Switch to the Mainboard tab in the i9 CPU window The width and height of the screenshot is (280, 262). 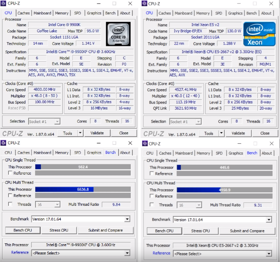point(43,13)
